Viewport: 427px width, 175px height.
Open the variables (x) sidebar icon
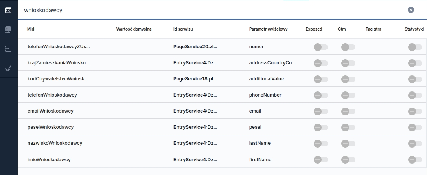pos(8,10)
